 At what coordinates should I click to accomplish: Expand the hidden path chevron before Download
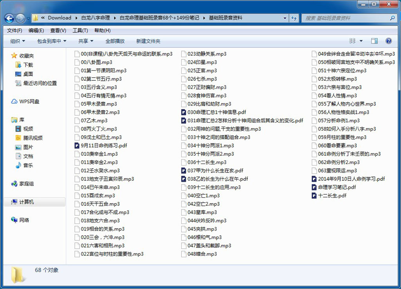(43, 18)
